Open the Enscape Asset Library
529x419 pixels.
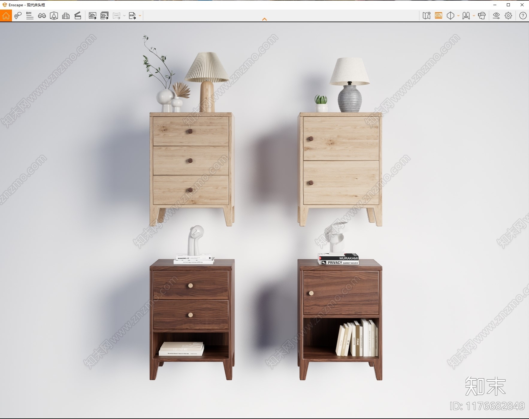pyautogui.click(x=54, y=16)
